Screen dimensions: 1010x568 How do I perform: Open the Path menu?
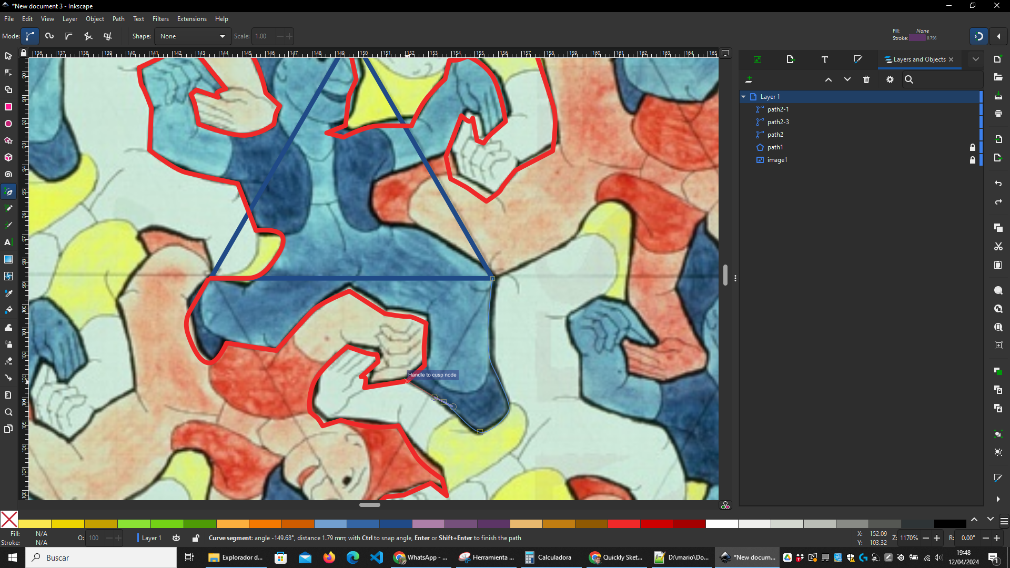(x=118, y=19)
